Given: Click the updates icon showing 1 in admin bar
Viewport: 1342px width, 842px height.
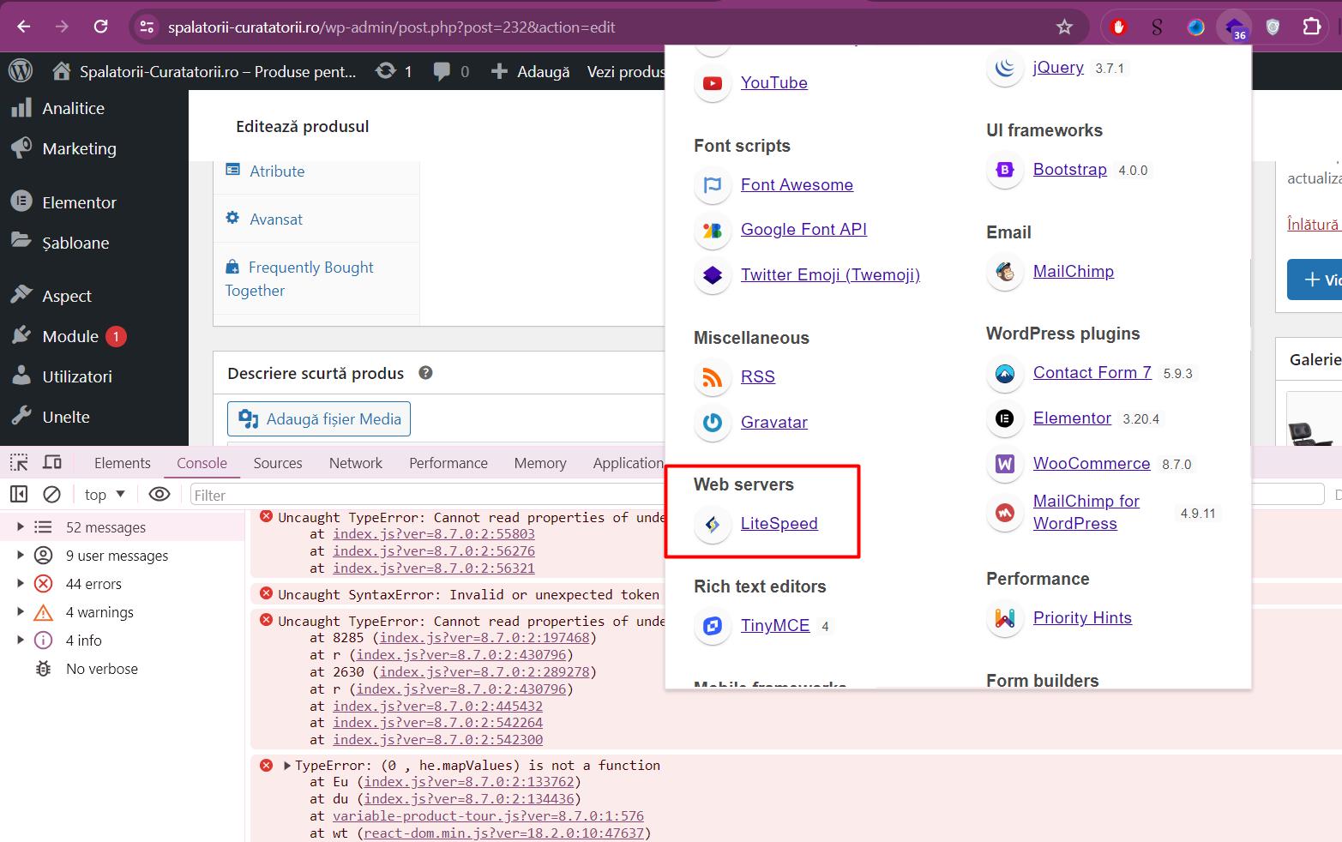Looking at the screenshot, I should coord(394,71).
